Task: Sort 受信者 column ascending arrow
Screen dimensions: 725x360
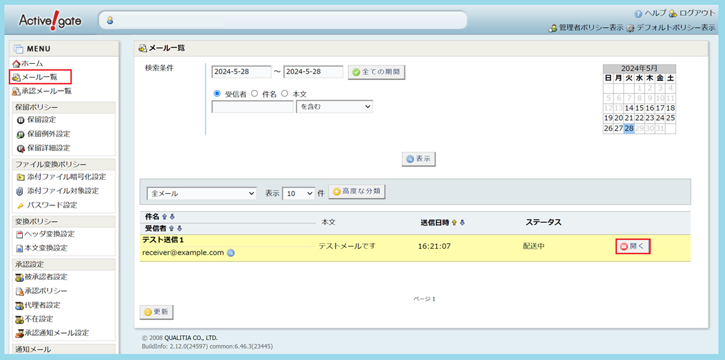Action: tap(172, 229)
